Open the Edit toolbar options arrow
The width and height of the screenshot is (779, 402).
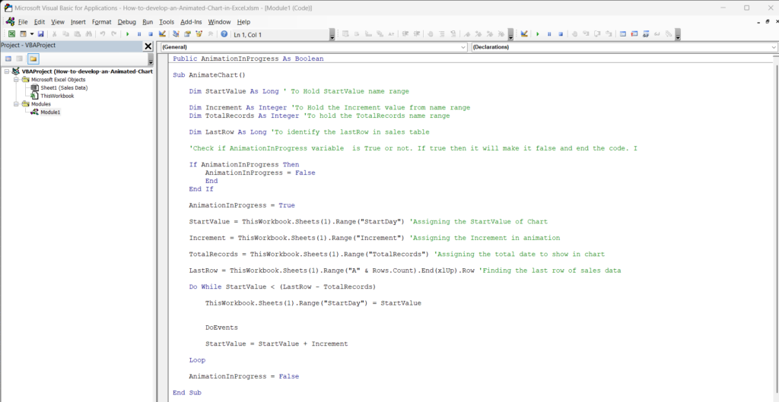click(x=510, y=35)
